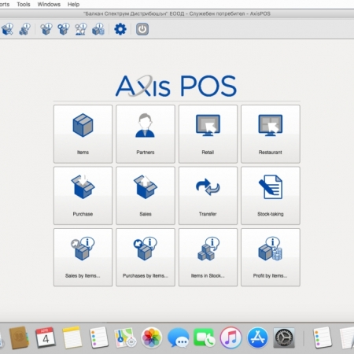Open Maps from the dock
This screenshot has width=354, height=354.
125,337
